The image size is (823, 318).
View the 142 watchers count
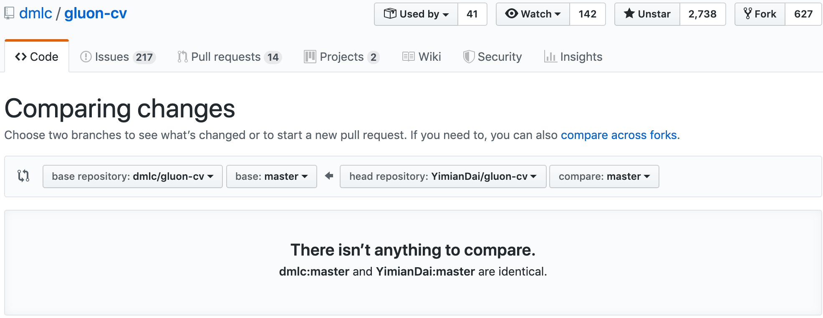click(x=588, y=14)
